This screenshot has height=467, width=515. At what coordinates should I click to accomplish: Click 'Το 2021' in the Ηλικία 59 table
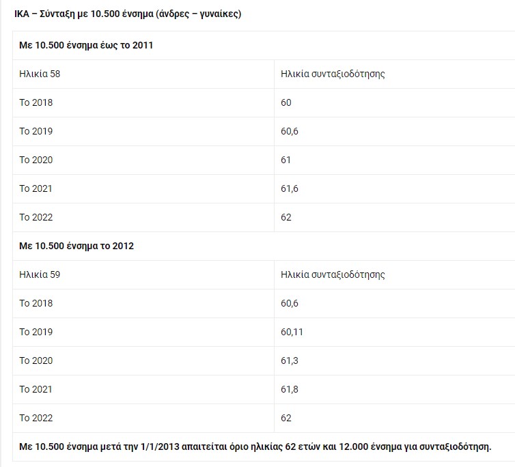pyautogui.click(x=36, y=389)
